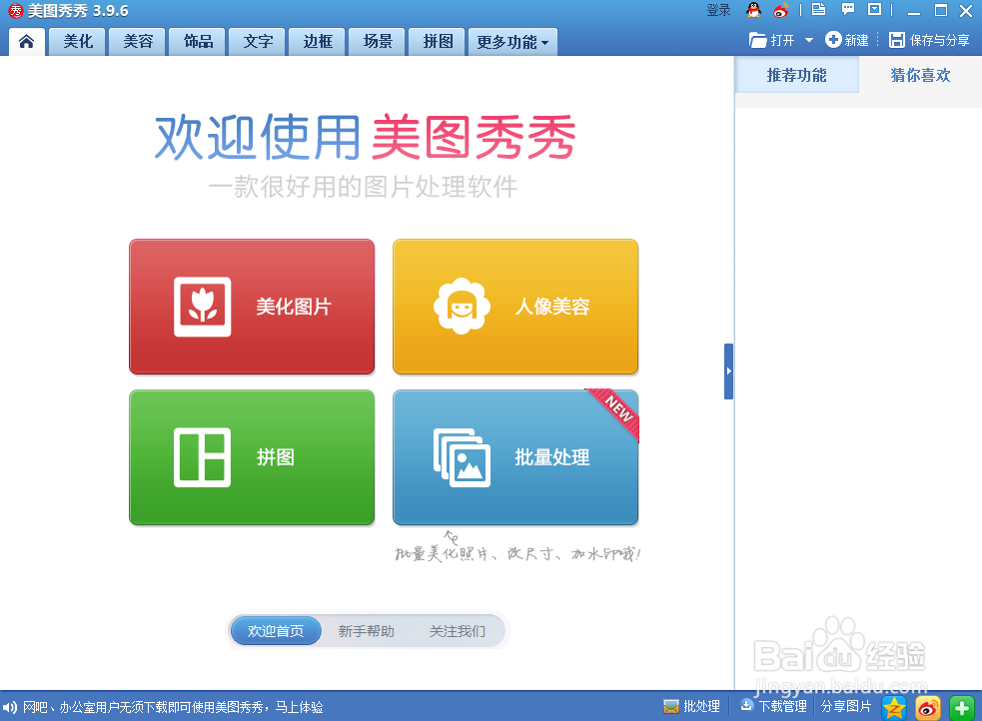Click the floppy disk save icon

[897, 40]
